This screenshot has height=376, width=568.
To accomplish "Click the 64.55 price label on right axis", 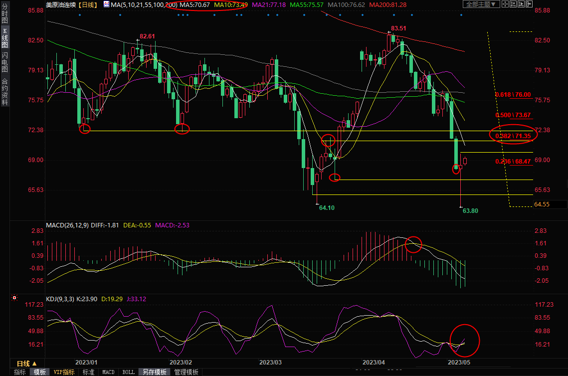I will pyautogui.click(x=542, y=204).
